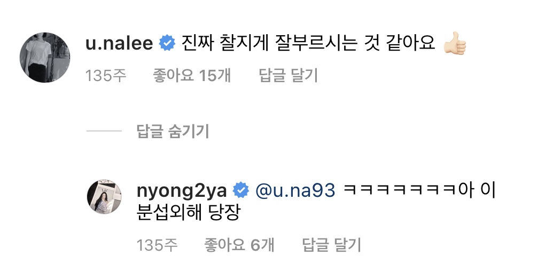Select the comment text '진짜 찰지게 잘부르시는 것 같아요'

pos(308,43)
